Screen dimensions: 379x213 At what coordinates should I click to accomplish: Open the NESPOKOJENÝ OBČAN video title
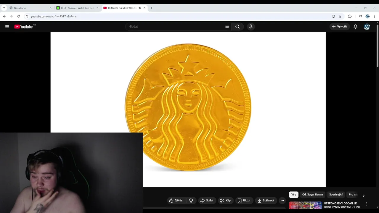[342, 205]
